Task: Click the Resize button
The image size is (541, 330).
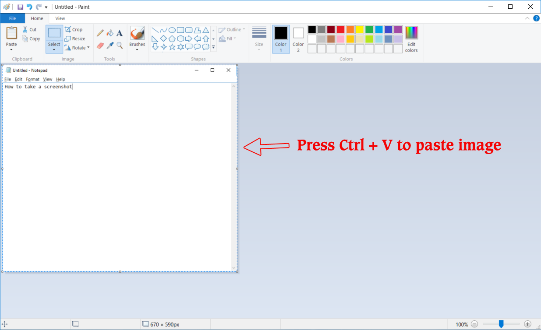Action: click(75, 39)
